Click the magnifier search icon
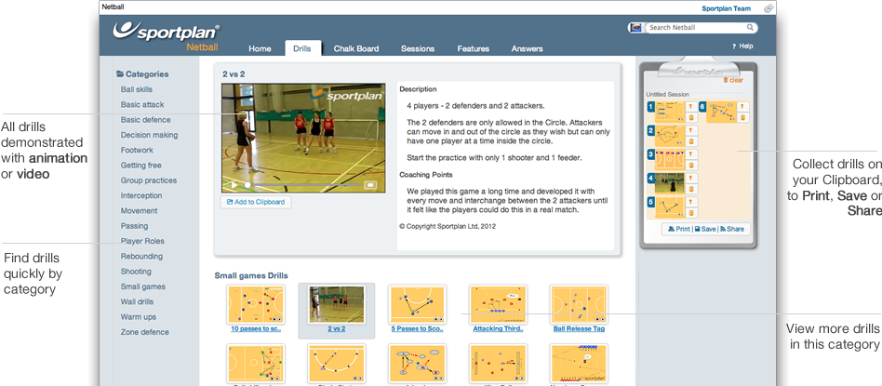 [751, 27]
